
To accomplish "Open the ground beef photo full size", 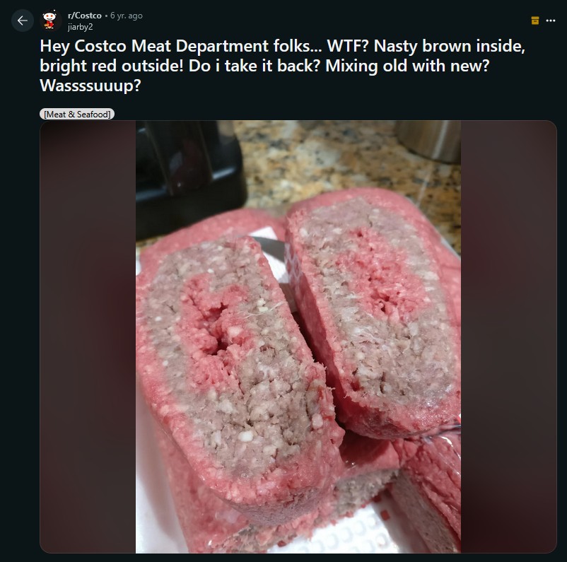I will [x=298, y=336].
